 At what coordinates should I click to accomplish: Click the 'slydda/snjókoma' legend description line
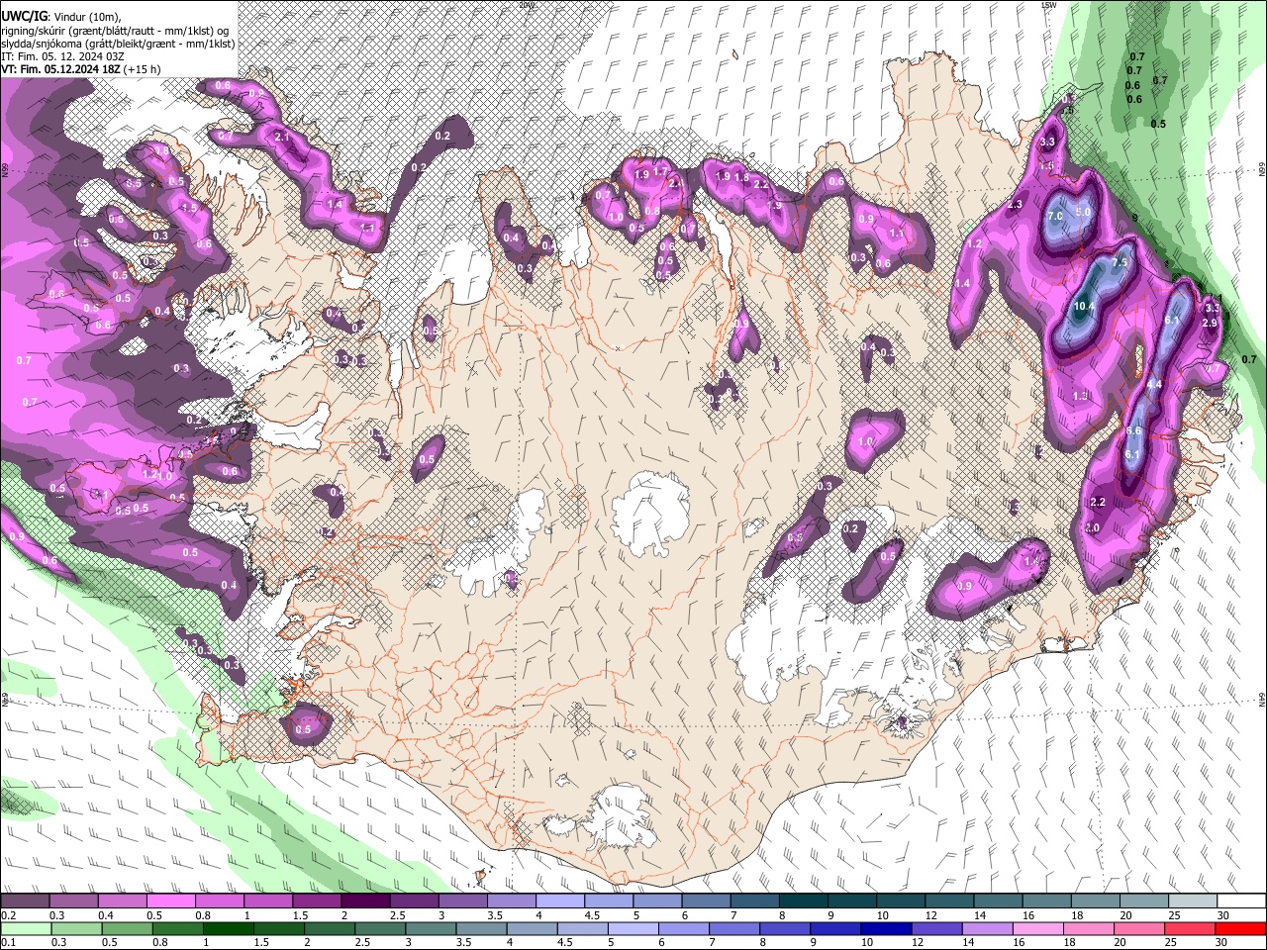(x=118, y=44)
